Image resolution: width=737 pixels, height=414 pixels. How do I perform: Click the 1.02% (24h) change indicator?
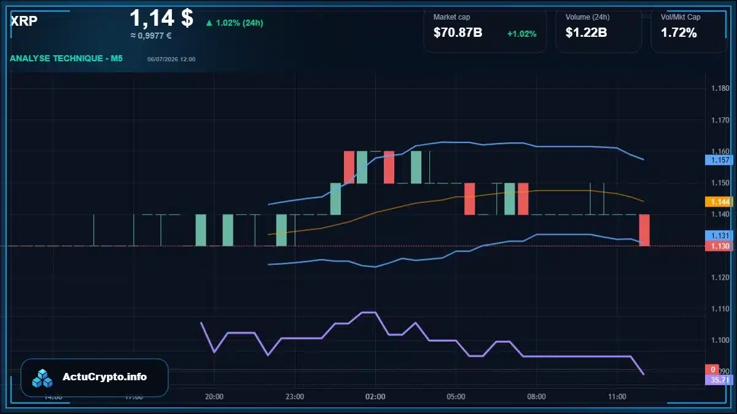click(234, 23)
